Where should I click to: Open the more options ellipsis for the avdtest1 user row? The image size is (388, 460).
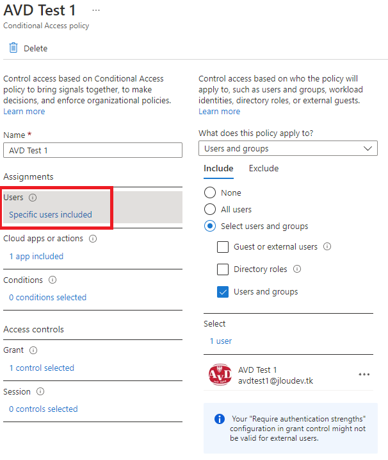364,374
